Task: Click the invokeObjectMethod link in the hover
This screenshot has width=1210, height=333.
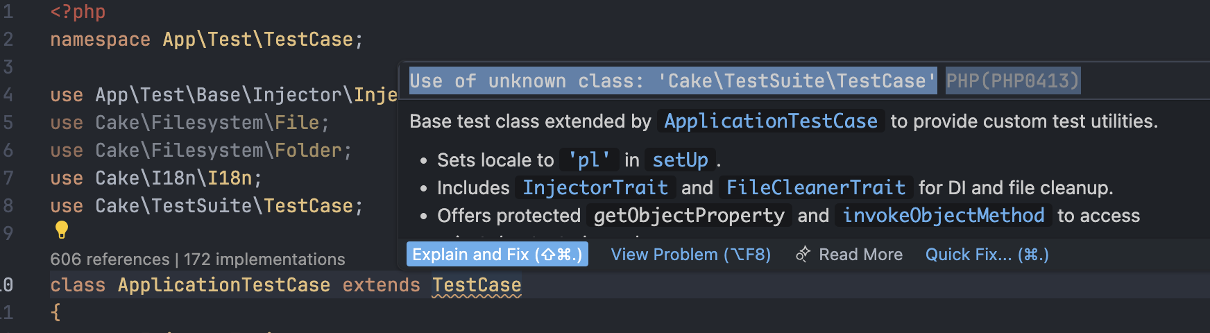Action: click(943, 216)
